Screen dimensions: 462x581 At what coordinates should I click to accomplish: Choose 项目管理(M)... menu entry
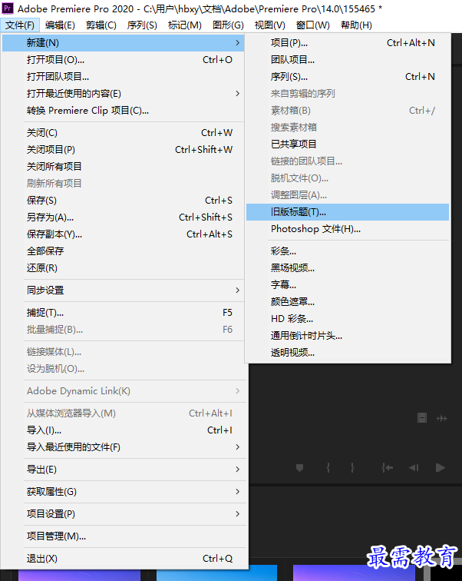pyautogui.click(x=124, y=536)
